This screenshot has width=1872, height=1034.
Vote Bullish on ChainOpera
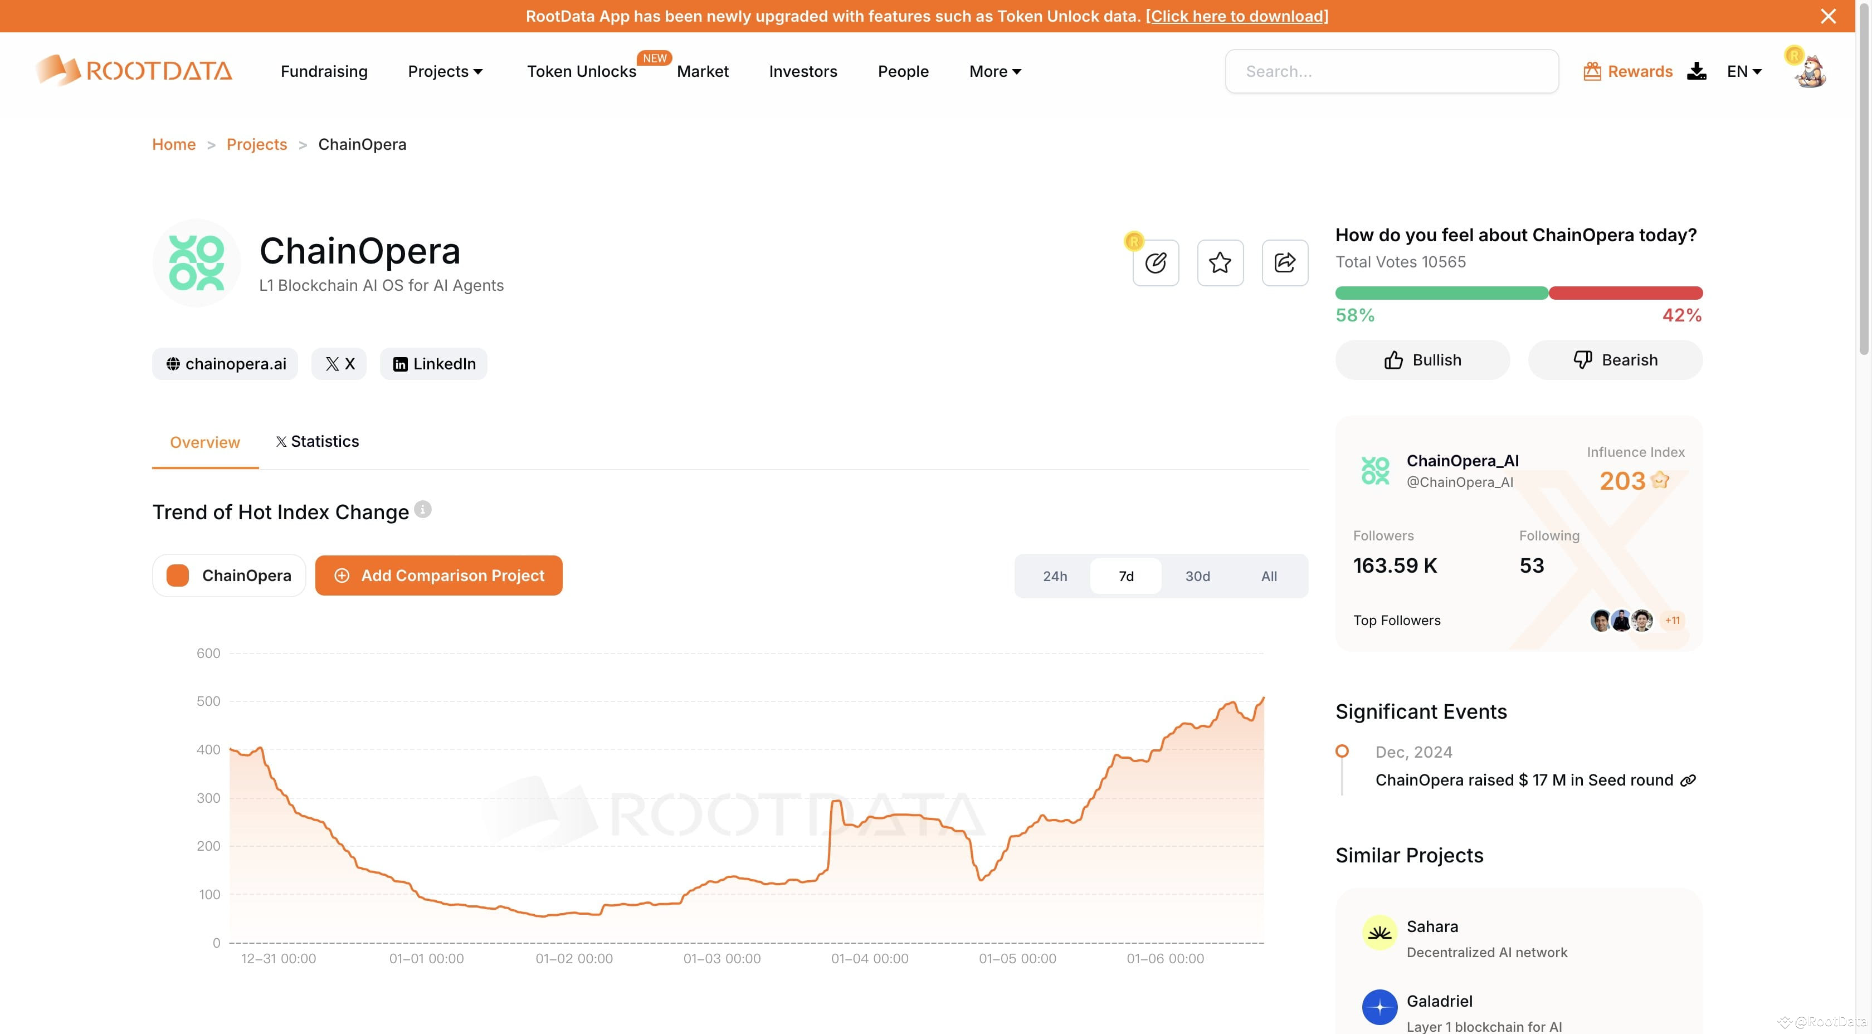pyautogui.click(x=1422, y=360)
